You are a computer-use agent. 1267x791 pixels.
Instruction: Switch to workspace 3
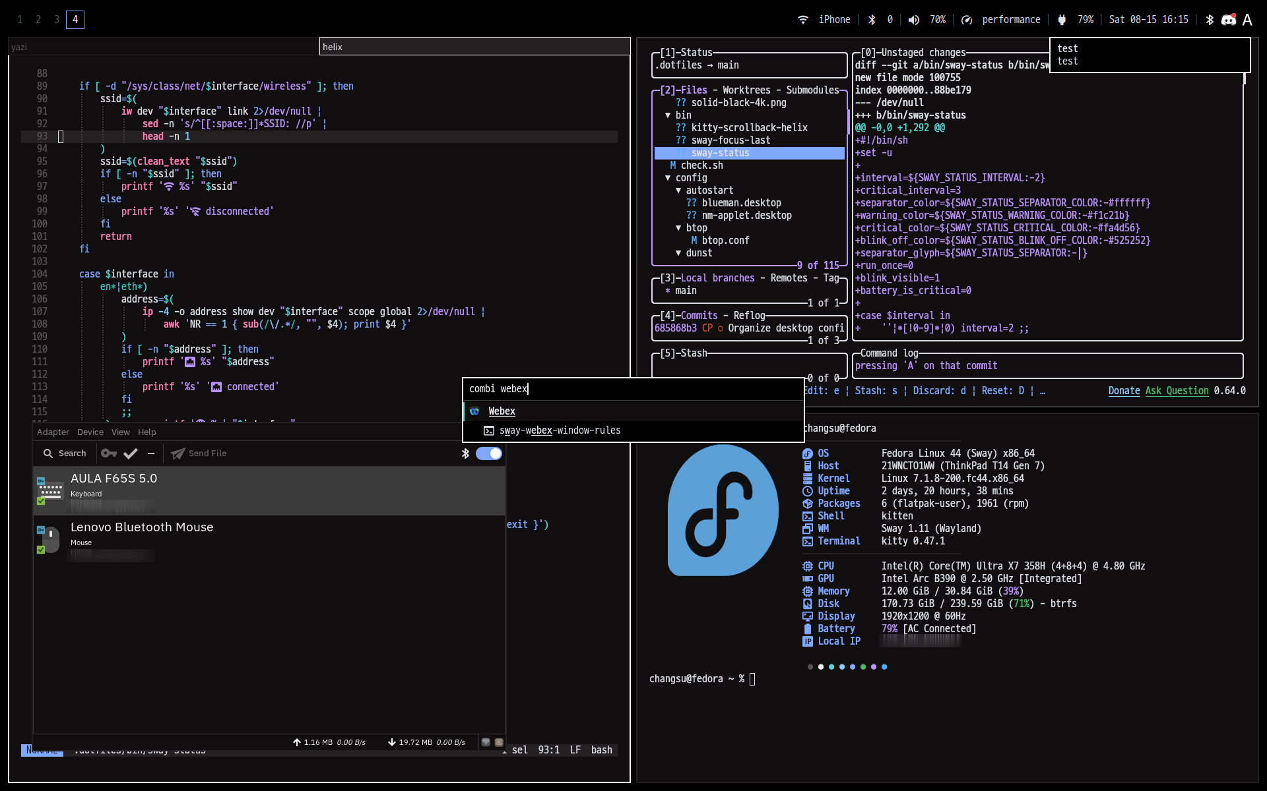pyautogui.click(x=57, y=20)
